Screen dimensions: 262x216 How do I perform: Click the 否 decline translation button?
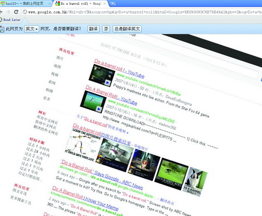tap(106, 29)
